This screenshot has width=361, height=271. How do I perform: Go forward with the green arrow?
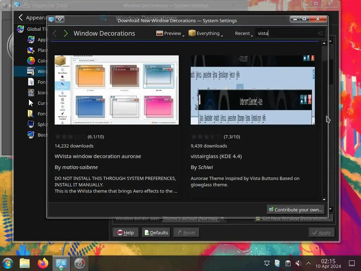(66, 34)
